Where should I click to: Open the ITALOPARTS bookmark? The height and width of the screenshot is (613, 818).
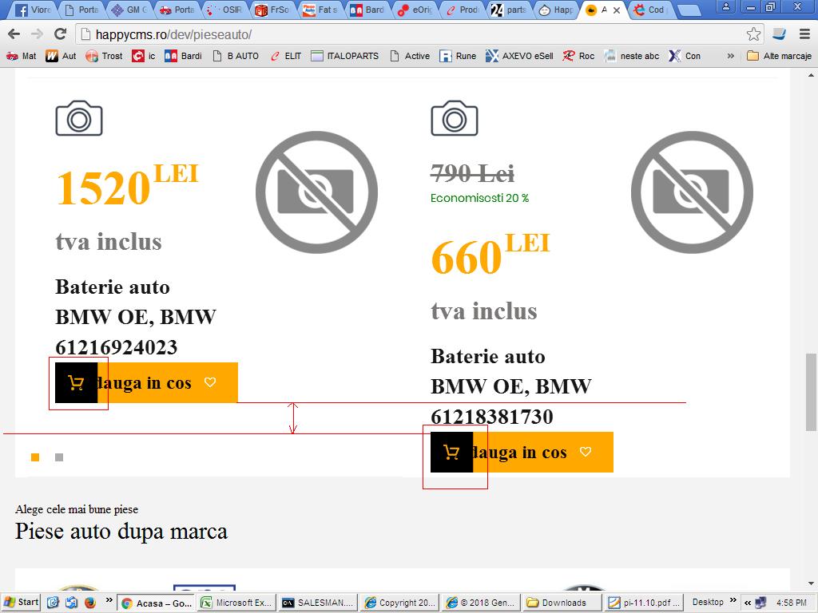point(345,56)
